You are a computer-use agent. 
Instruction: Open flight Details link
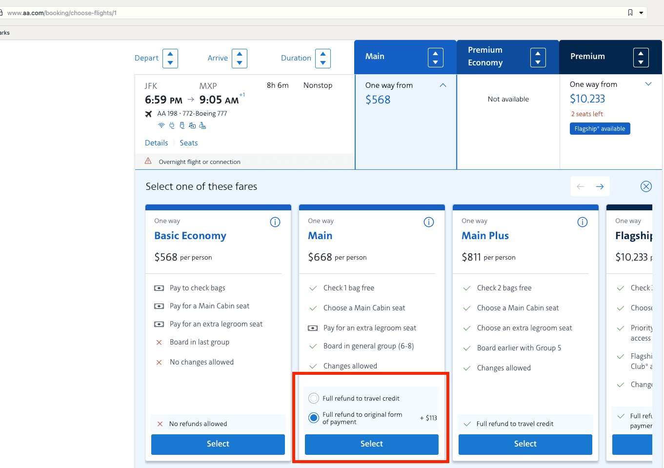(x=156, y=143)
